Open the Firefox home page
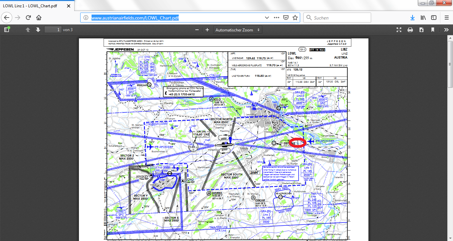This screenshot has height=241, width=453. pyautogui.click(x=39, y=18)
